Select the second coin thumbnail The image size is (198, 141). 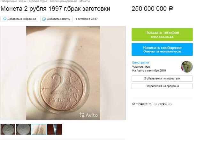click(24, 129)
